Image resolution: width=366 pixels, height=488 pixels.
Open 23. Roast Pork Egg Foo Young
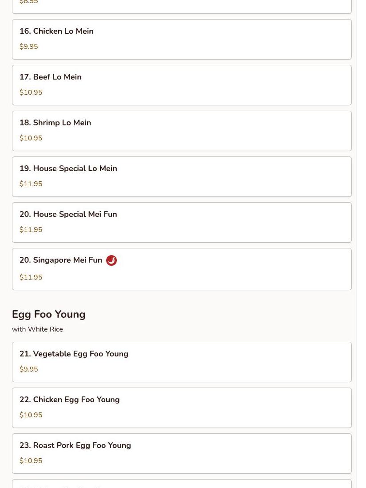pos(182,453)
